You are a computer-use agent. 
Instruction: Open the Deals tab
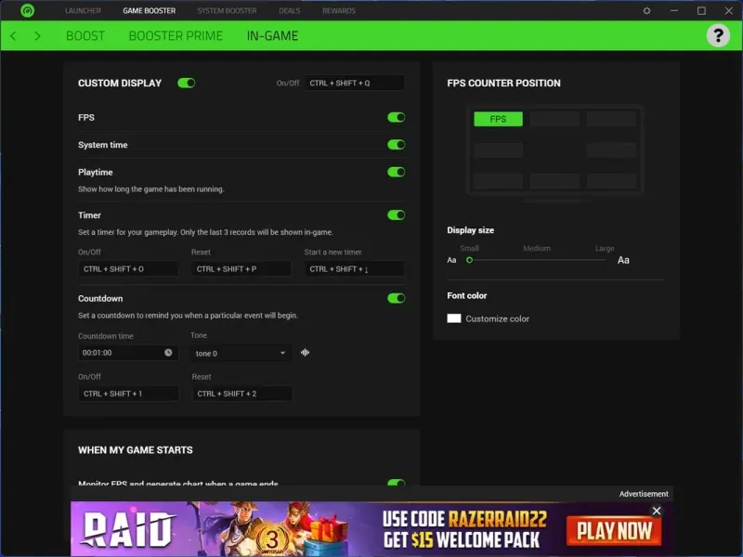click(290, 10)
